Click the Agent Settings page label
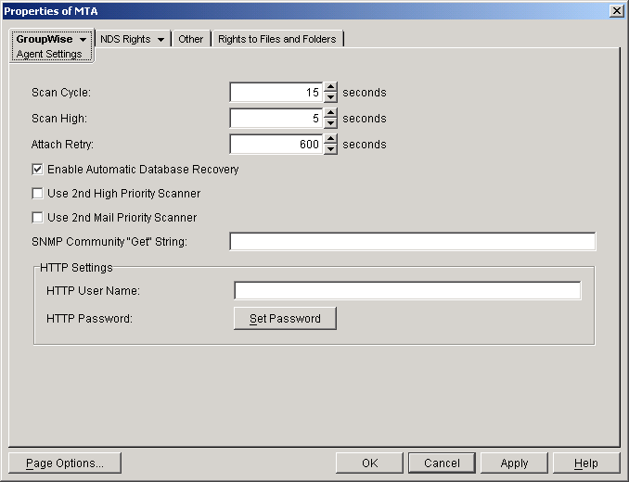 [x=49, y=54]
